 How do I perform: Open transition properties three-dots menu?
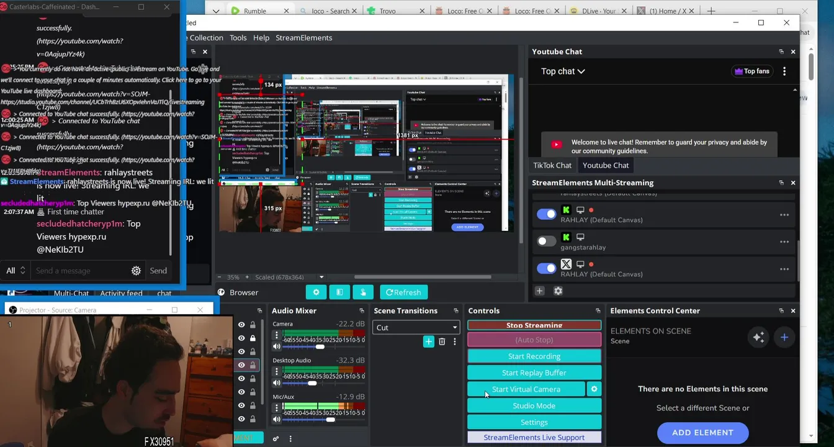(454, 341)
